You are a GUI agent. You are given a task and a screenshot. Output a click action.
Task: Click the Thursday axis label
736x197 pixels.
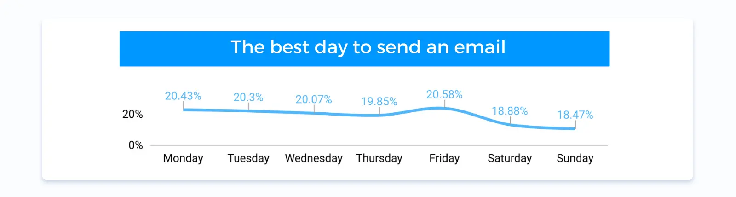379,158
